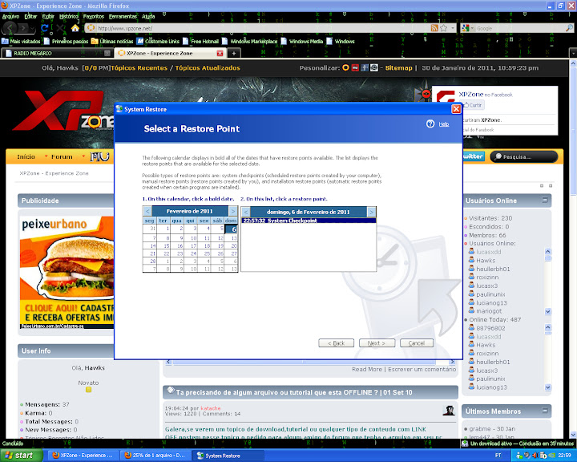Image resolution: width=577 pixels, height=462 pixels.
Task: Click the Back button in System Restore
Action: click(x=337, y=343)
